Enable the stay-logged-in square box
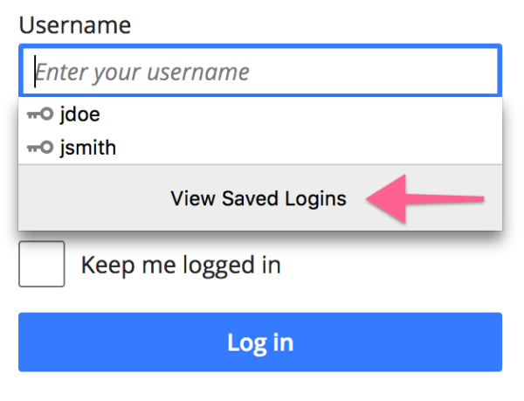Viewport: 524px width, 401px height. (x=42, y=264)
